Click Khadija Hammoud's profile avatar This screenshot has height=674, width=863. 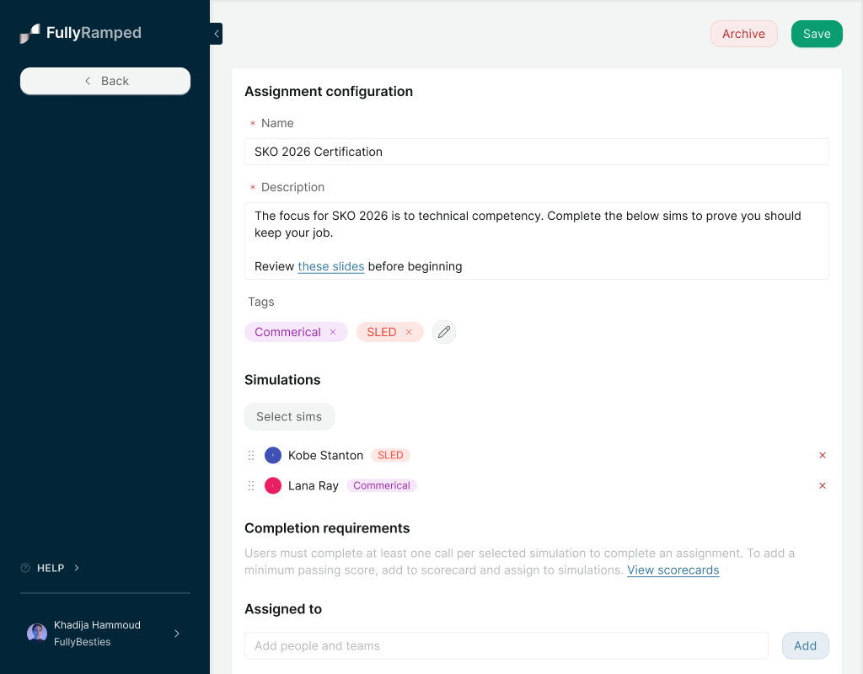(x=36, y=632)
